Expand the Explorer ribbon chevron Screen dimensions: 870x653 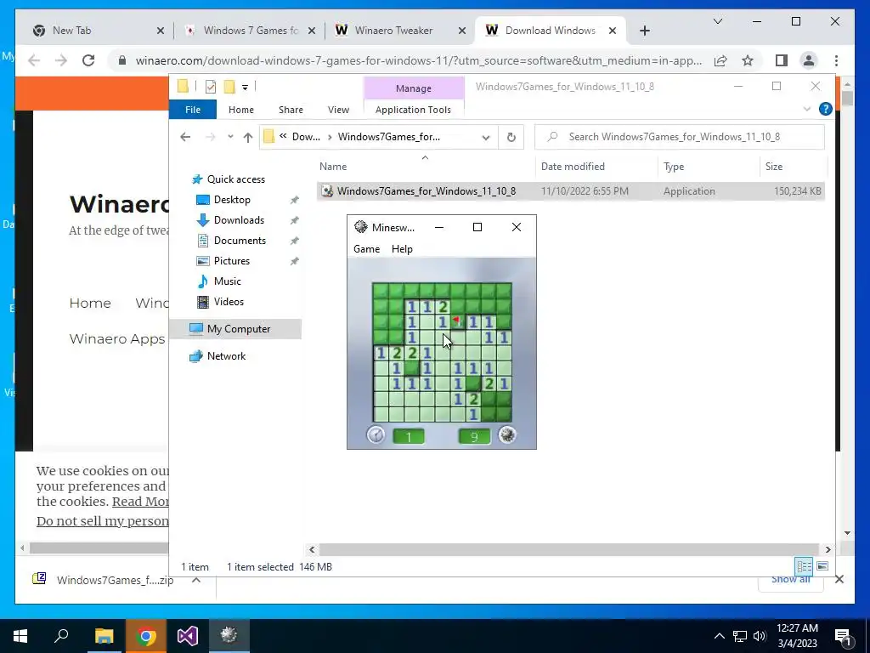807,110
